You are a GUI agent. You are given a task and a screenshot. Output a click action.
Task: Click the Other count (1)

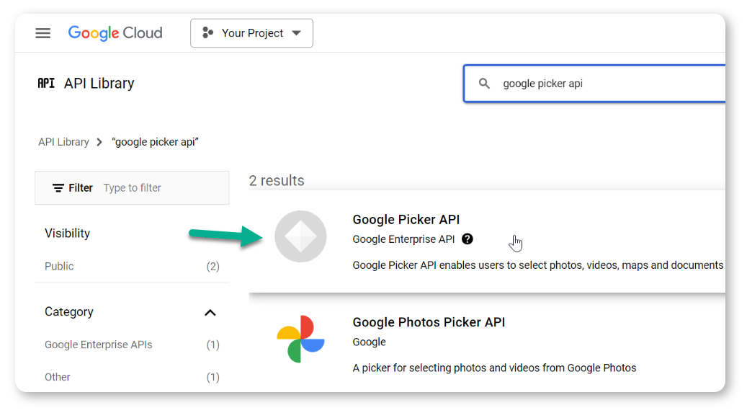(x=213, y=377)
